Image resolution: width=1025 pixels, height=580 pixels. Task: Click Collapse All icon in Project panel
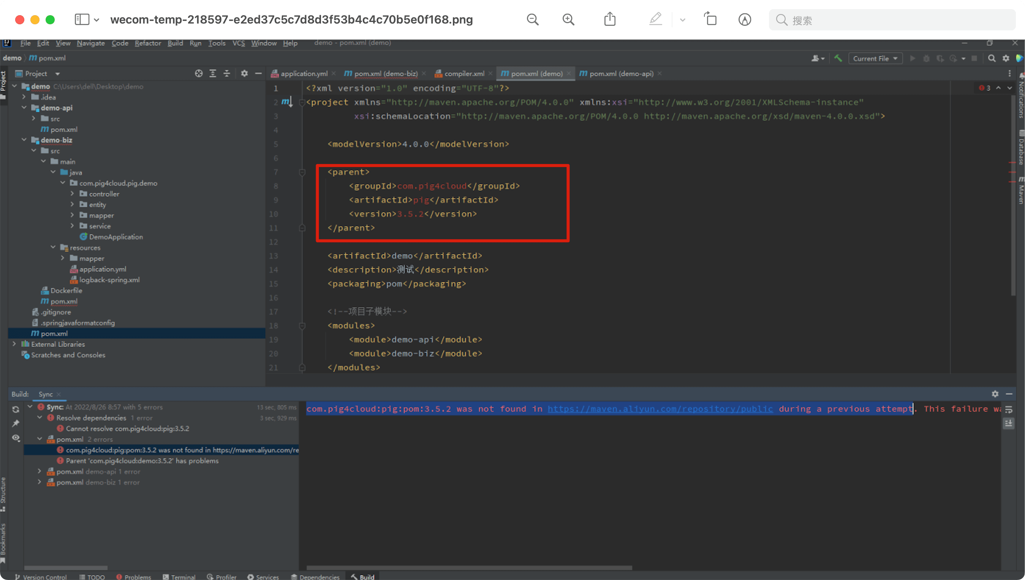227,73
